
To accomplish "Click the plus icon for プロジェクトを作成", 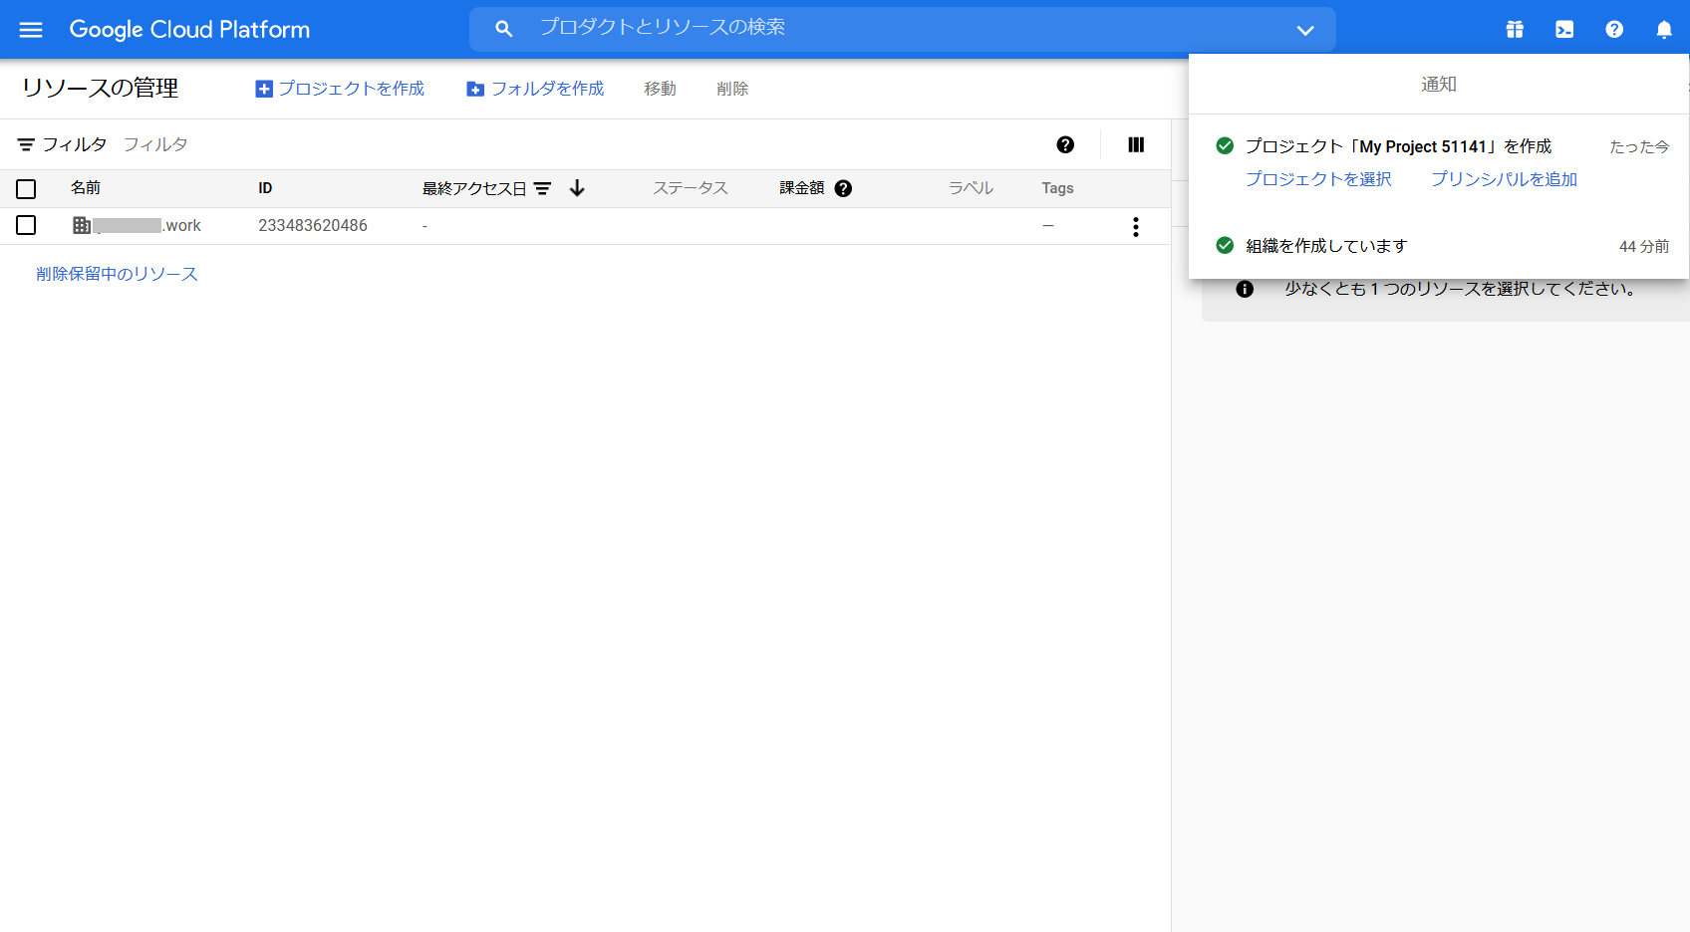I will (264, 90).
